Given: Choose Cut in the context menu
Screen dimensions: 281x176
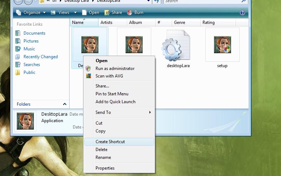Looking at the screenshot, I should pos(119,123).
